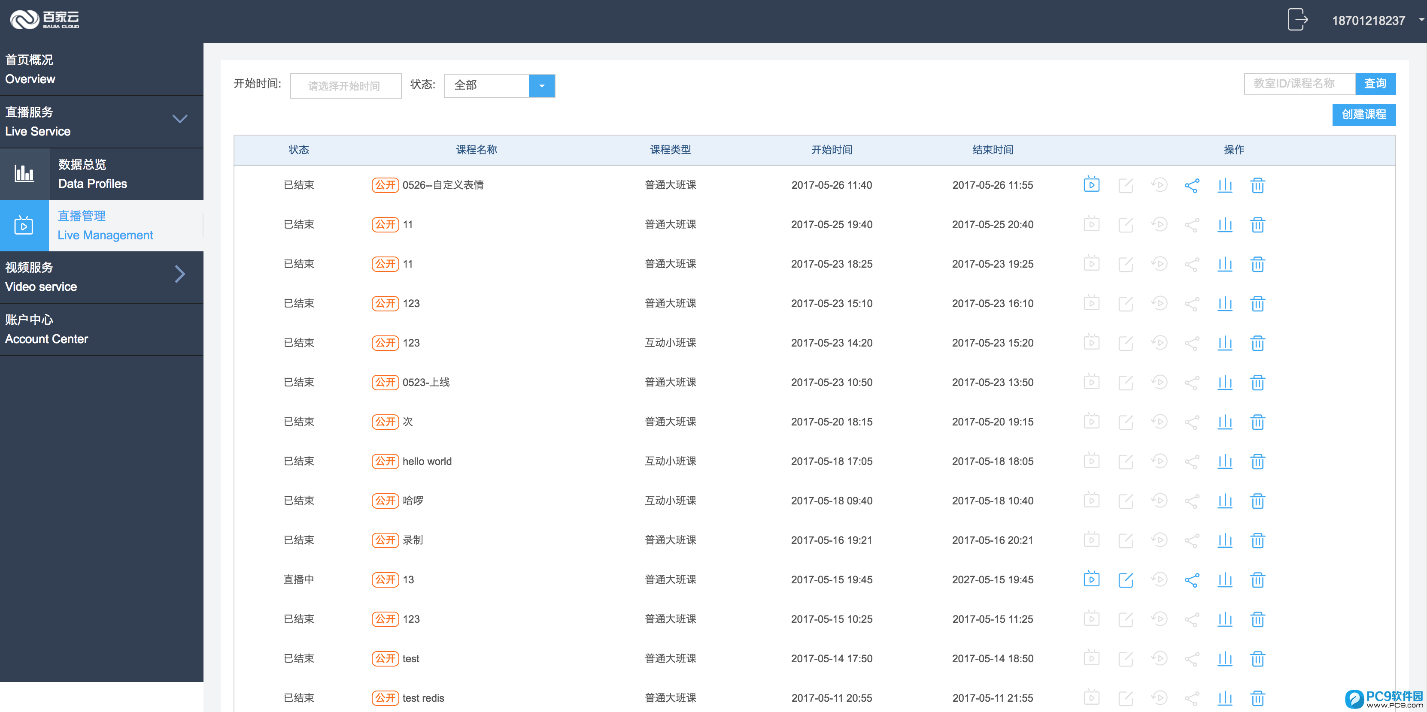The width and height of the screenshot is (1427, 712).
Task: Click the 操作 column header
Action: (x=1234, y=150)
